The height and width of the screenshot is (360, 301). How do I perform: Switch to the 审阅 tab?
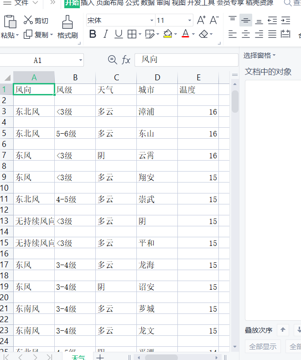(x=163, y=3)
